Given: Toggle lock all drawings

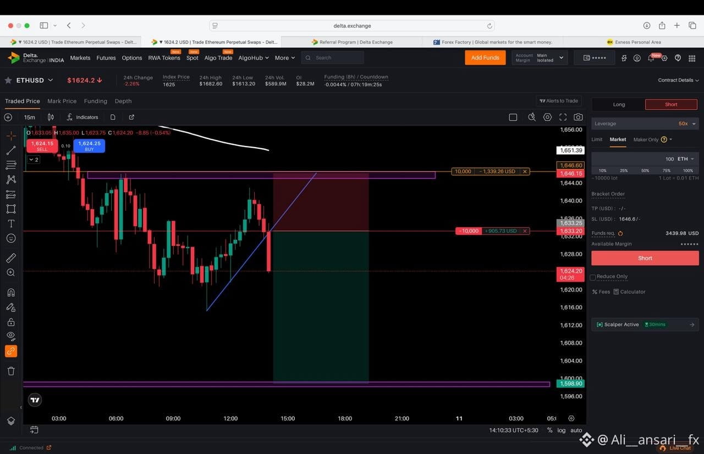Looking at the screenshot, I should coord(11,322).
